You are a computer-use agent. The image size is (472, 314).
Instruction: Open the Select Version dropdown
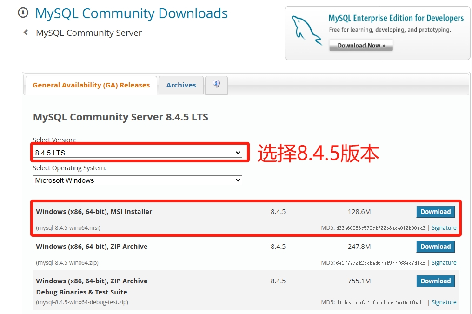pos(137,153)
